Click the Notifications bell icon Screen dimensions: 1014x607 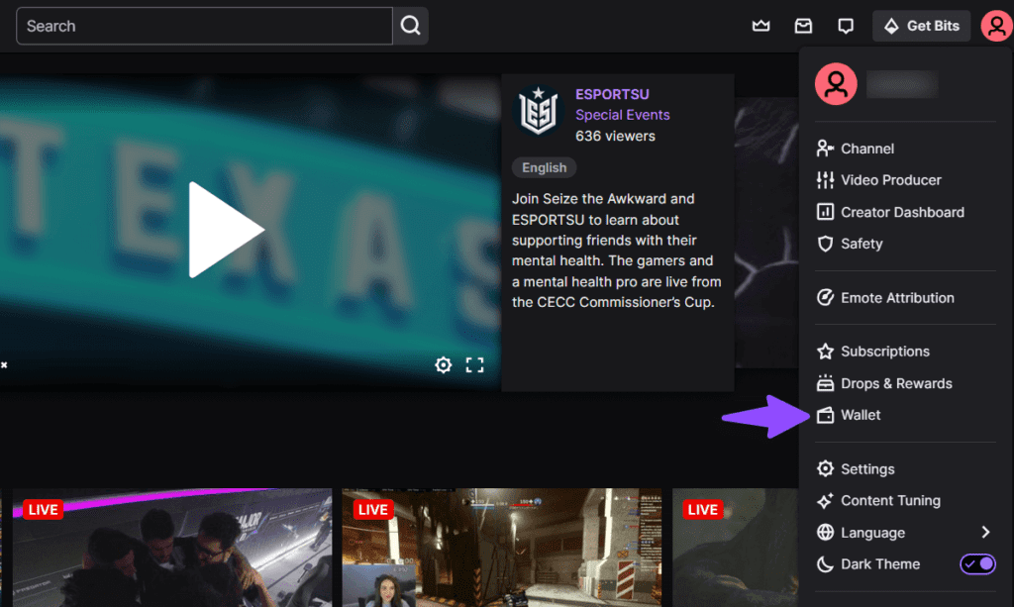tap(846, 25)
